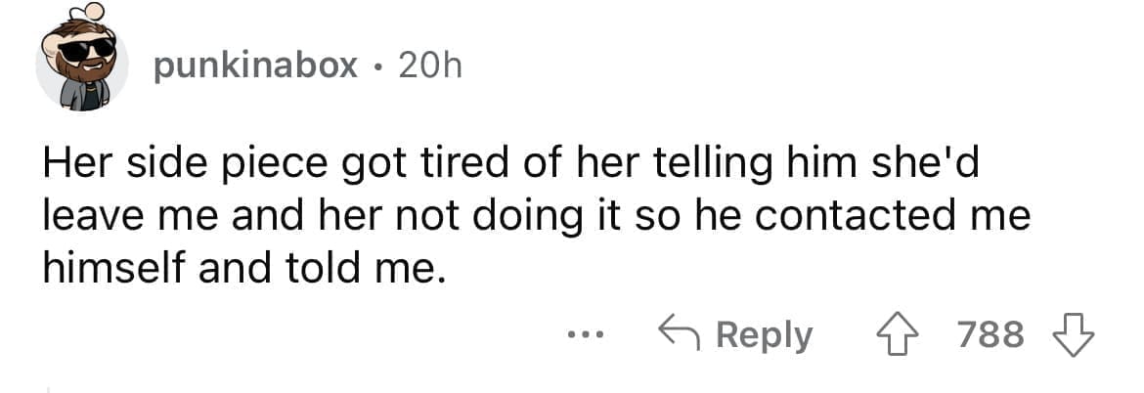Viewport: 1144px width, 393px height.
Task: Expand comment overflow options via the dots
Action: [x=586, y=335]
